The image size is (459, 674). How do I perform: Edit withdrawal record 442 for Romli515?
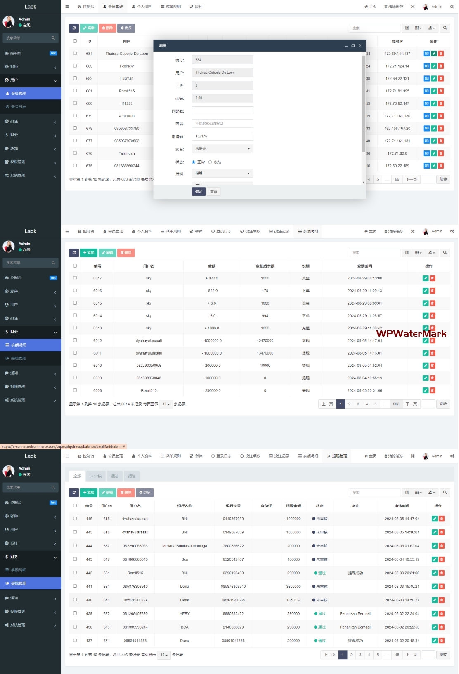point(435,573)
